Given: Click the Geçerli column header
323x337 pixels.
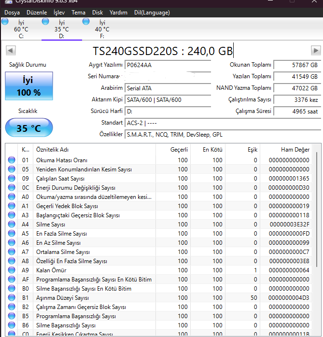Looking at the screenshot, I should [173, 150].
